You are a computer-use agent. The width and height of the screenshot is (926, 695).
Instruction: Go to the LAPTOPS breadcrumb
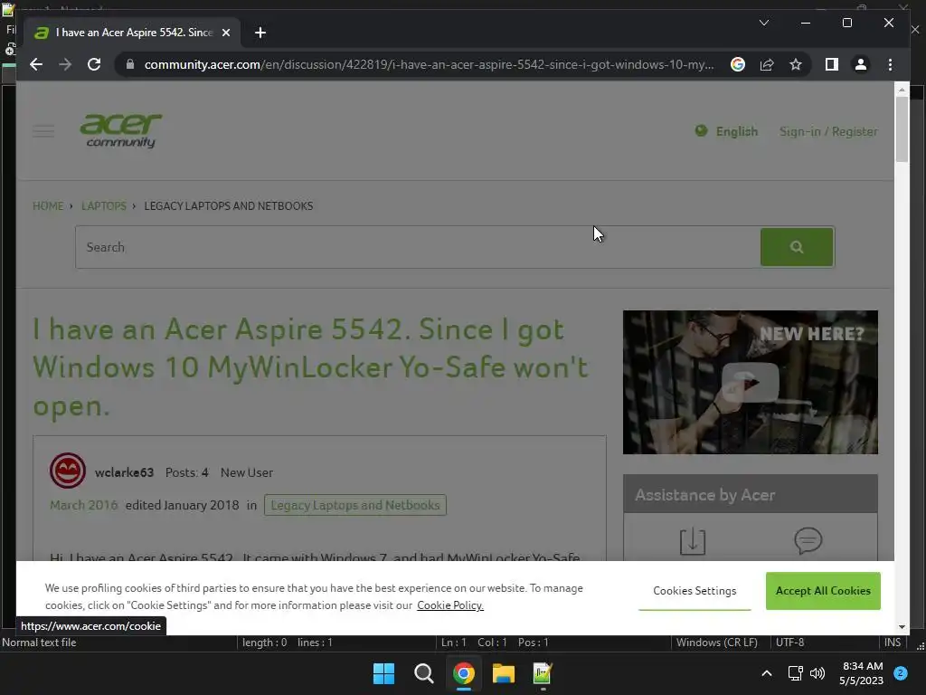[x=103, y=205]
